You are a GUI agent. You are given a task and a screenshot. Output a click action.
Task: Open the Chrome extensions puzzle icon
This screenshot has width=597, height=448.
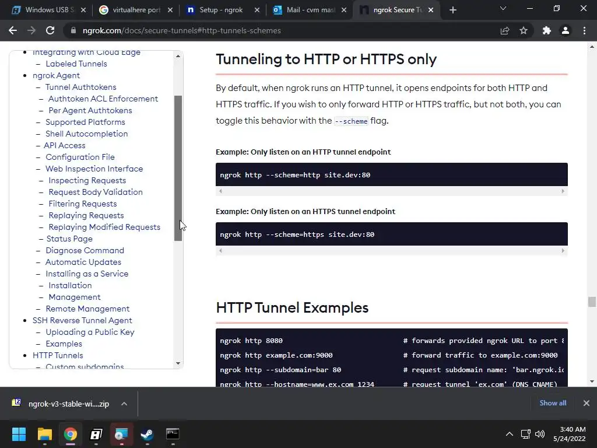coord(547,30)
